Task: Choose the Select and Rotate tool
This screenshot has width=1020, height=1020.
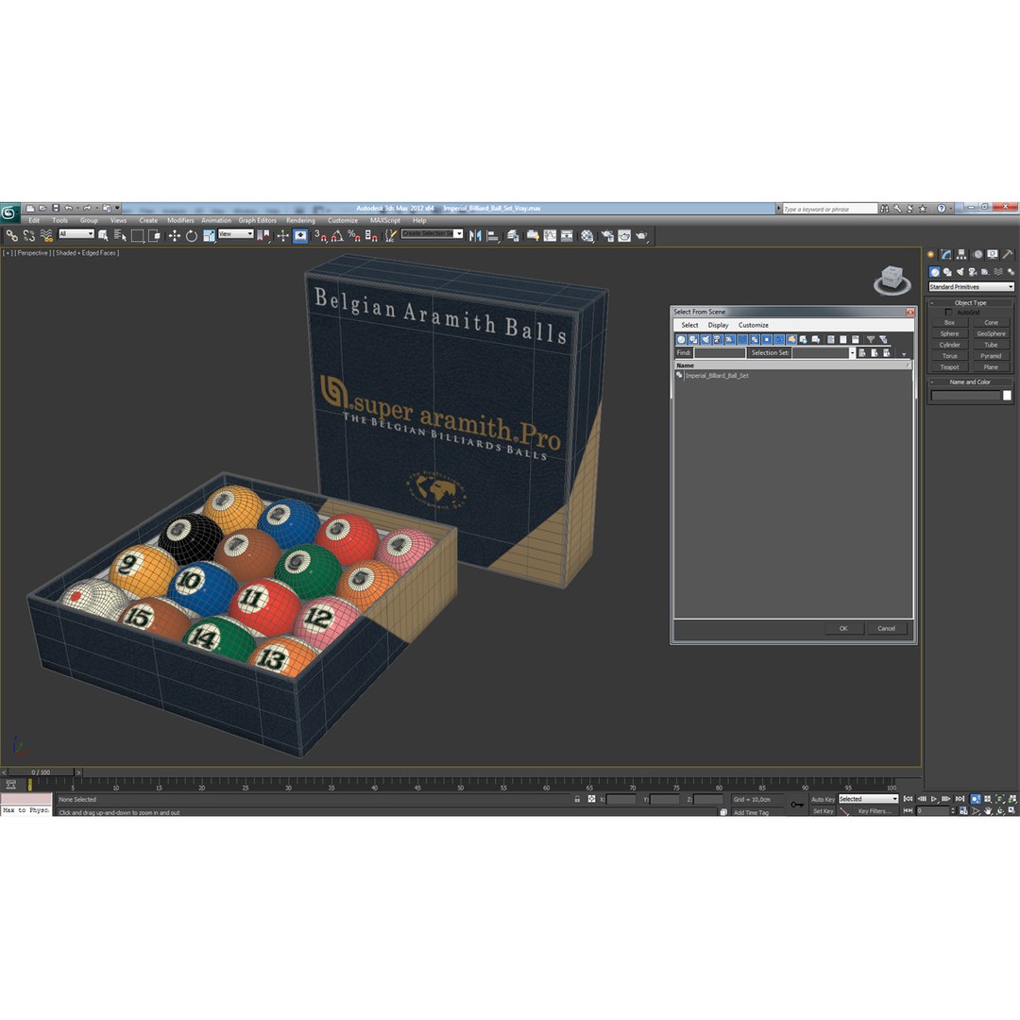Action: click(x=191, y=235)
